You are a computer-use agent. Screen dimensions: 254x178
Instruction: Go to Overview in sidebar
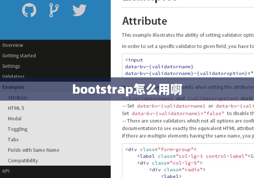pos(13,45)
